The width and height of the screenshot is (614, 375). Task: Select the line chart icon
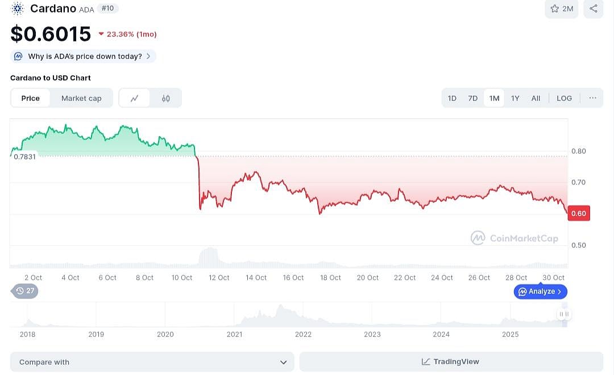(x=135, y=98)
